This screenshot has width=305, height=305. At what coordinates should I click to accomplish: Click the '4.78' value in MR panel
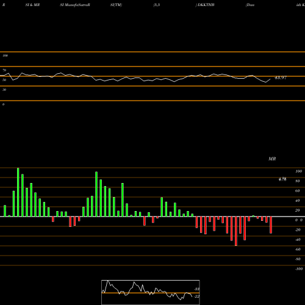[x=282, y=179]
